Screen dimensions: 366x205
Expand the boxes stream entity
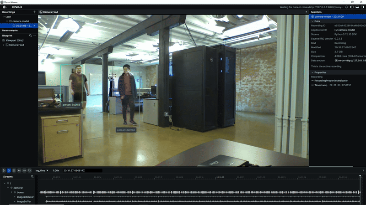click(12, 192)
